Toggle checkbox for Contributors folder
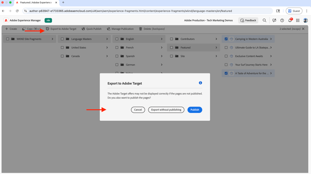 click(171, 39)
